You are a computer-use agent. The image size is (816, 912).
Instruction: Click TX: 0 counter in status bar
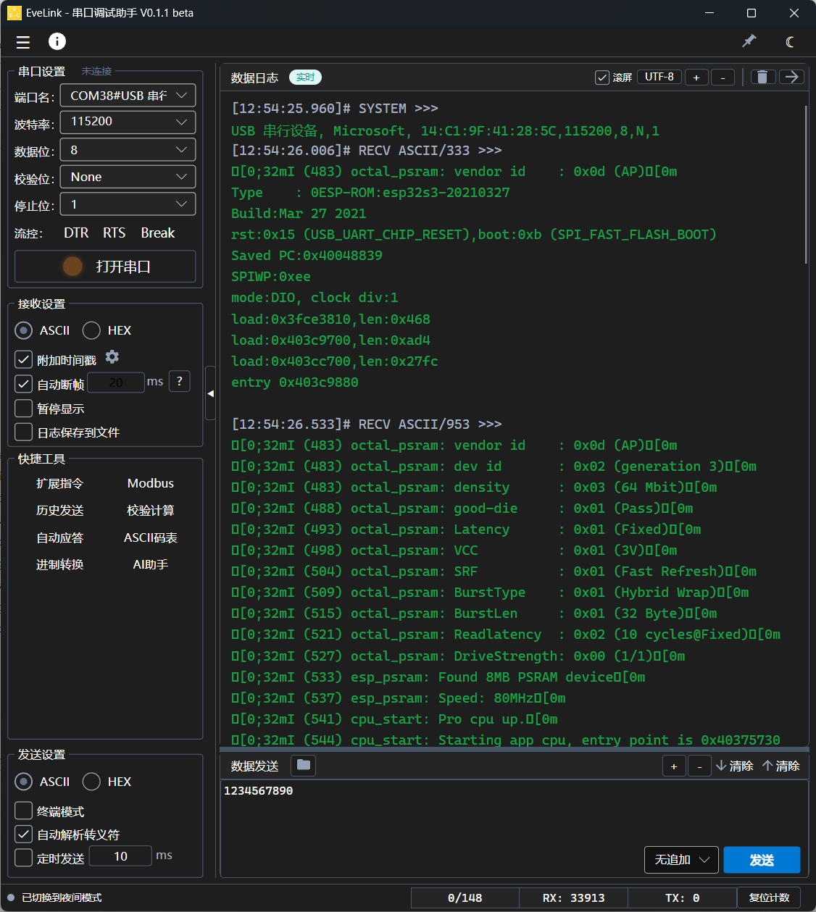tap(682, 898)
